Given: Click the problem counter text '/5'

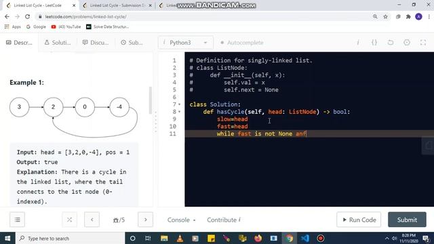Looking at the screenshot, I should 119,220.
